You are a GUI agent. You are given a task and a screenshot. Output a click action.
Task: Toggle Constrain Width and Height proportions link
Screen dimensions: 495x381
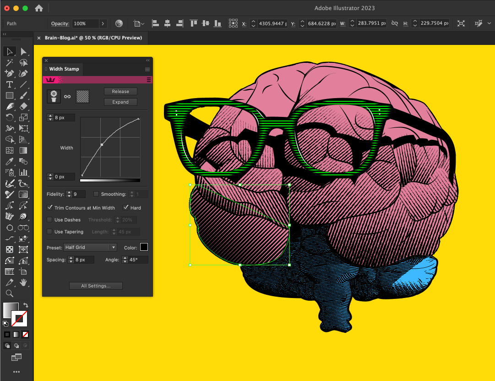click(395, 23)
